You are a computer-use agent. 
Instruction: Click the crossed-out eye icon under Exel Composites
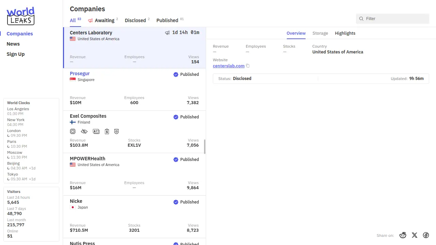click(x=84, y=131)
